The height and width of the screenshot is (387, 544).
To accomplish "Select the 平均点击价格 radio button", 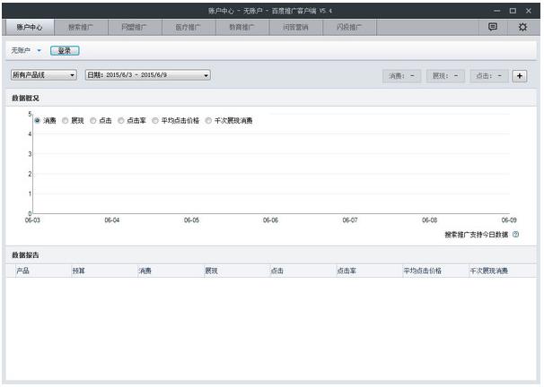I will point(155,120).
